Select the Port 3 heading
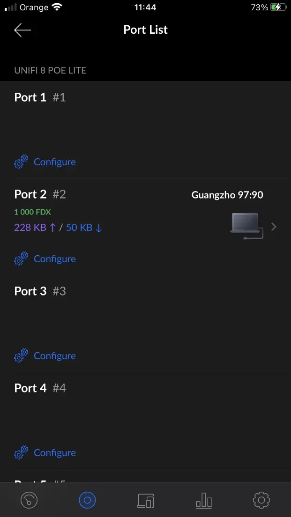 pyautogui.click(x=30, y=291)
